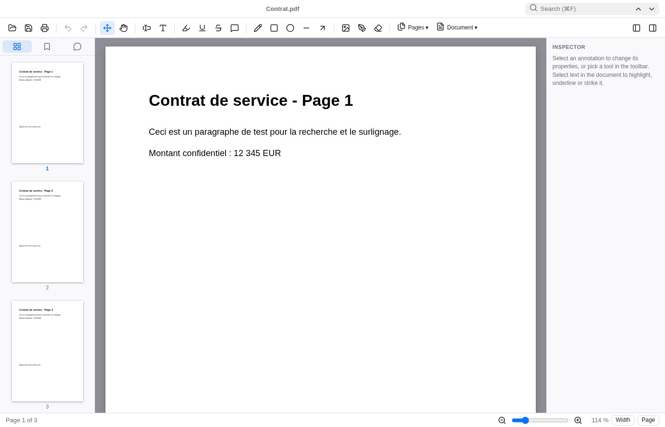Viewport: 665px width, 427px height.
Task: Activate the hand pan tool
Action: coord(123,28)
